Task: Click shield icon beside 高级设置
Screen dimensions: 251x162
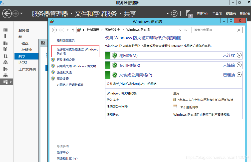Action: tap(53, 78)
